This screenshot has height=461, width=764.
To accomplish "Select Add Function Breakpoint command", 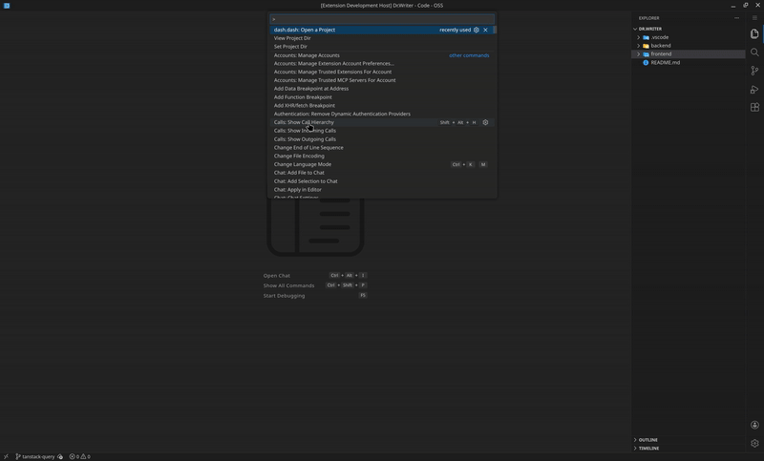I will (x=382, y=97).
